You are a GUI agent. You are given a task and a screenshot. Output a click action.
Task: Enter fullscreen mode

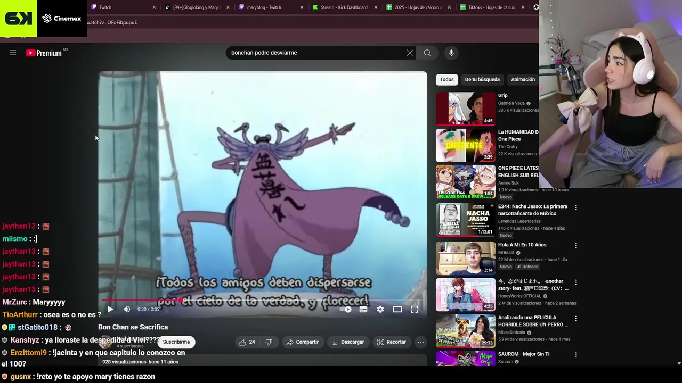pyautogui.click(x=415, y=309)
